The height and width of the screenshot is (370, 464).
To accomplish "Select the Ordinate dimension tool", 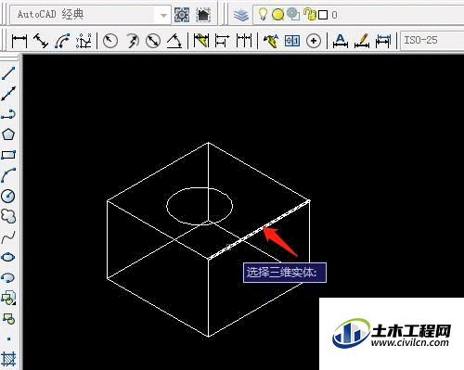I will pos(84,41).
